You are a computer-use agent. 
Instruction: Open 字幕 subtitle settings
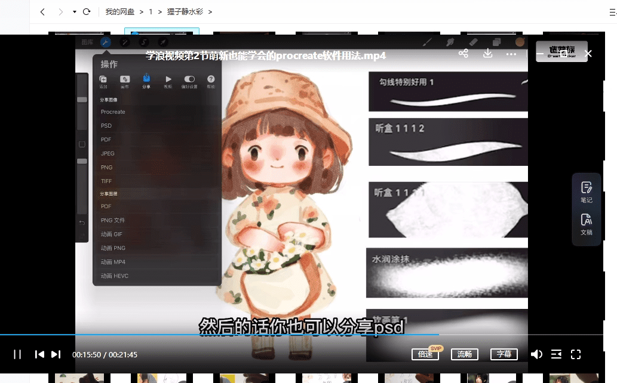(x=504, y=354)
